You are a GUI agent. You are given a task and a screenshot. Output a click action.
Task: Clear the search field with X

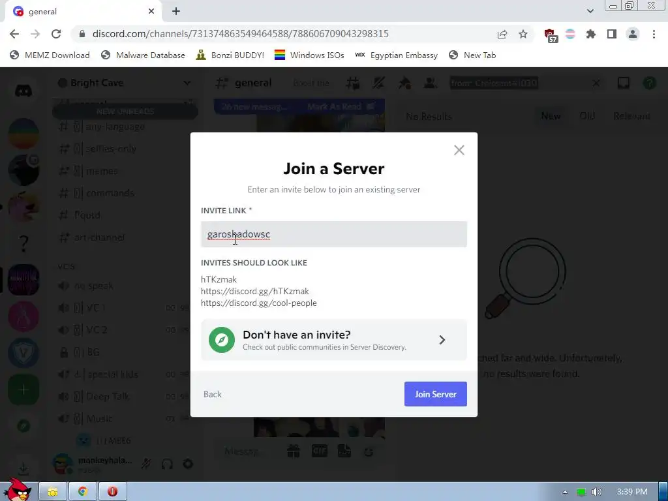click(x=596, y=83)
